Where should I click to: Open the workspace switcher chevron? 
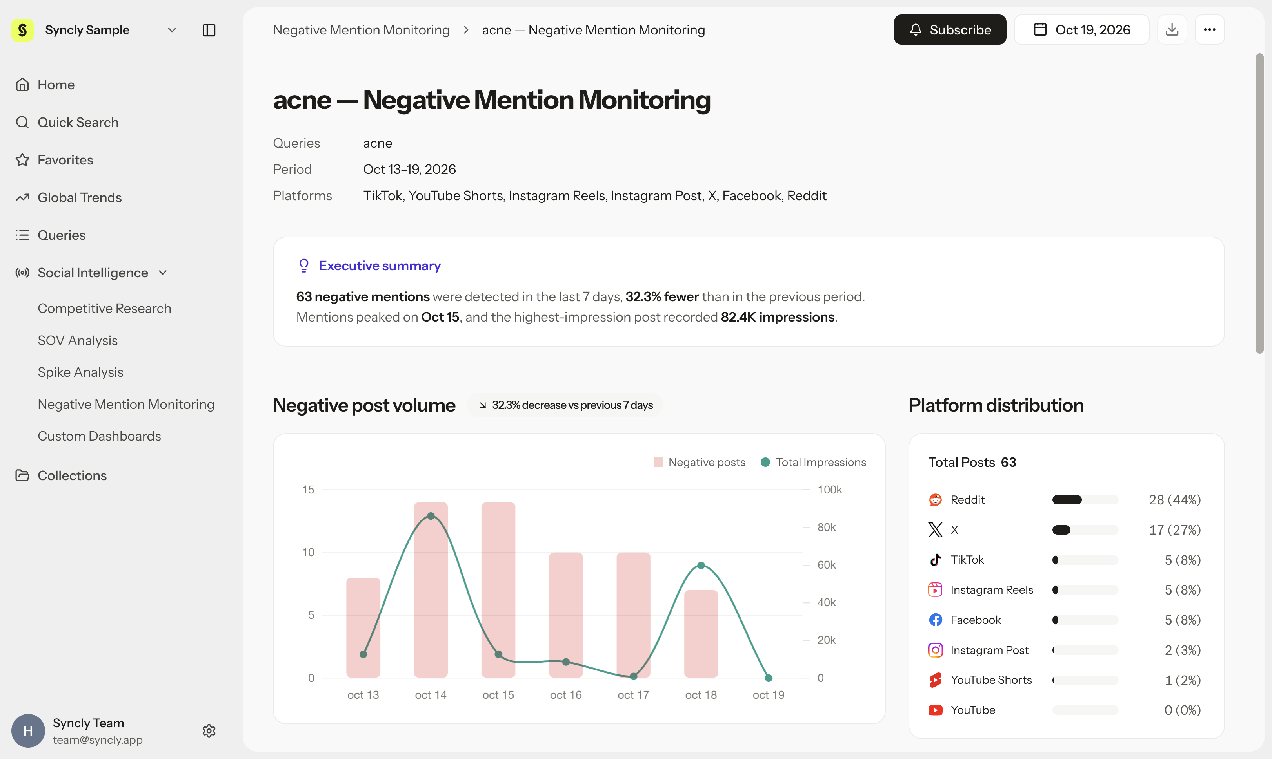coord(172,30)
